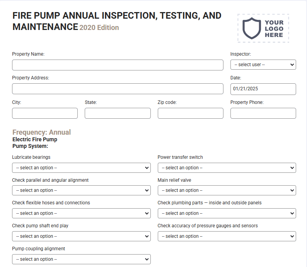Open the Power transfer switch dropdown

[227, 168]
